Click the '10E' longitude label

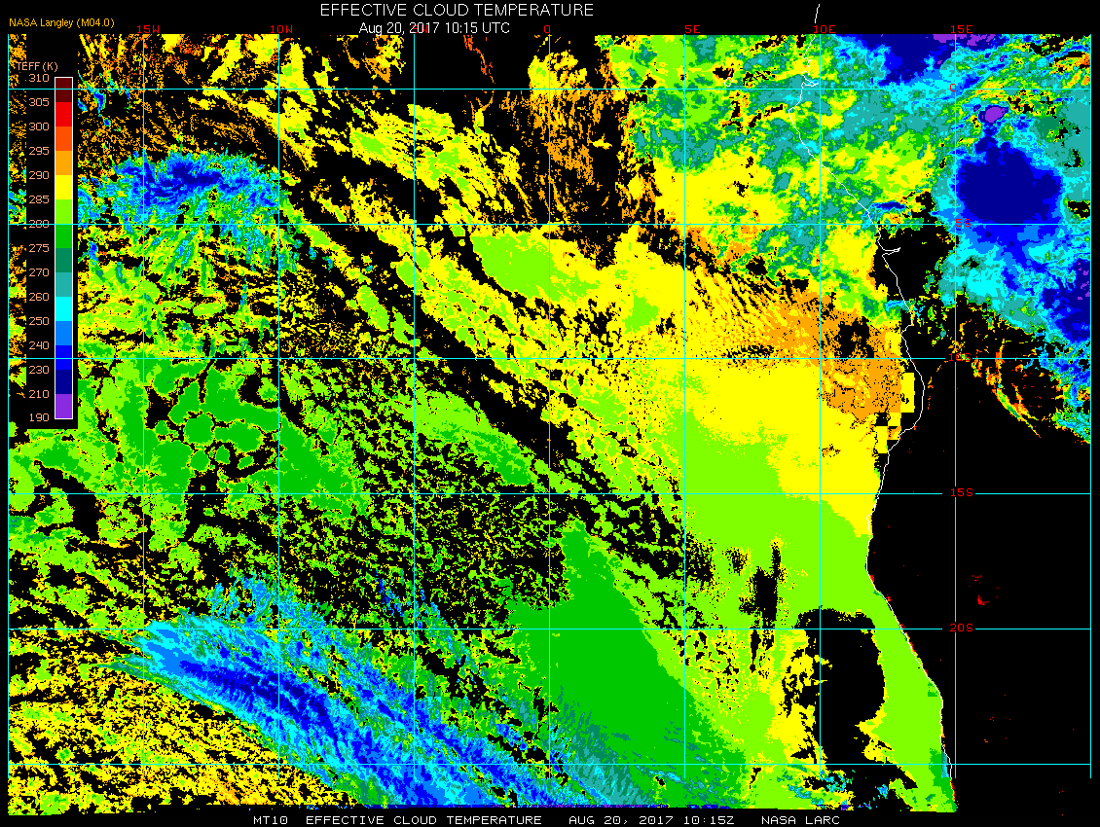point(825,29)
